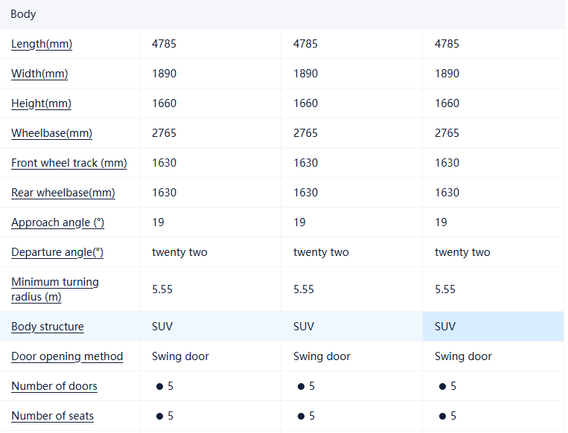Click the Departure angle(°) link
Viewport: 568px width, 433px height.
(x=57, y=252)
